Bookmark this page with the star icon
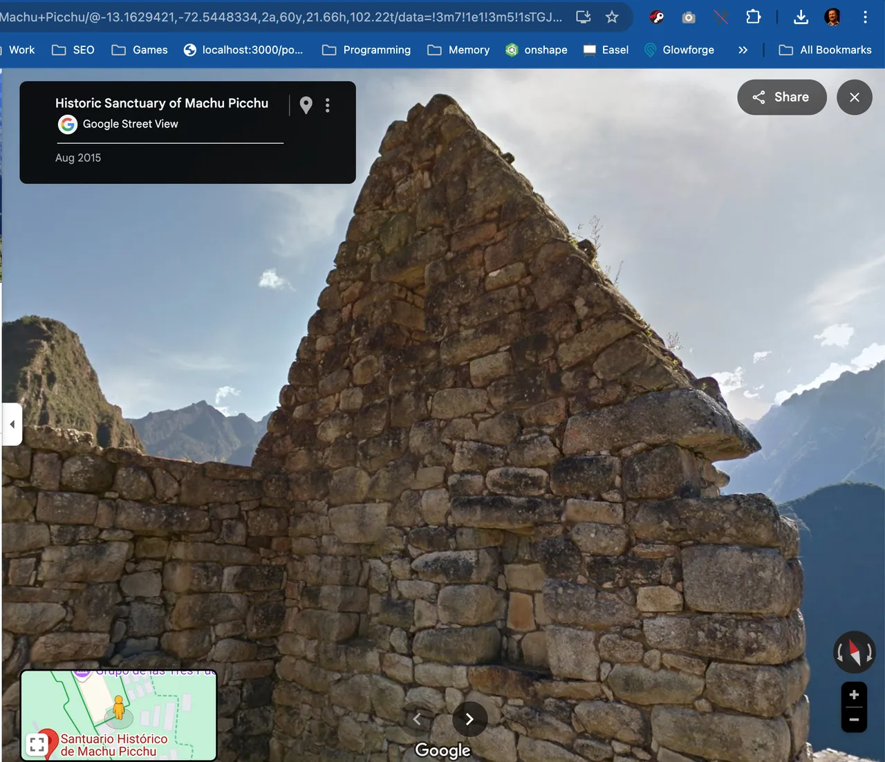885x762 pixels. click(612, 17)
